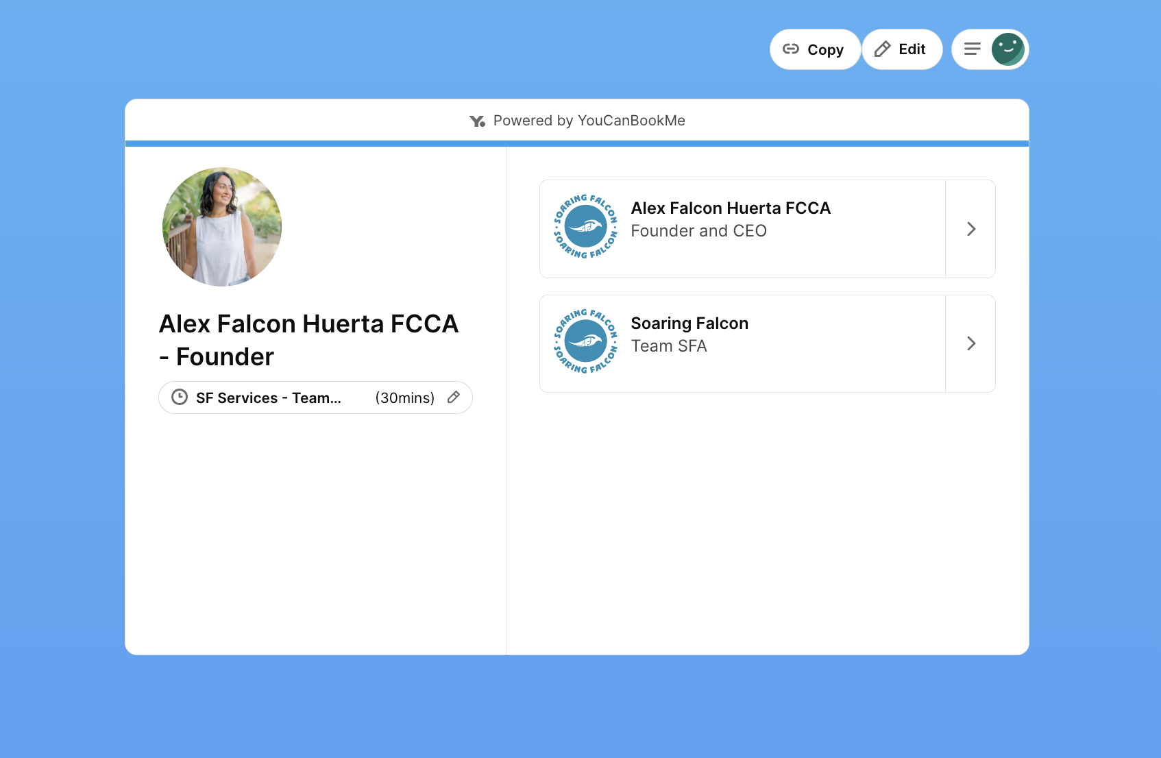Click the round profile photo
Viewport: 1161px width, 758px height.
pos(222,227)
